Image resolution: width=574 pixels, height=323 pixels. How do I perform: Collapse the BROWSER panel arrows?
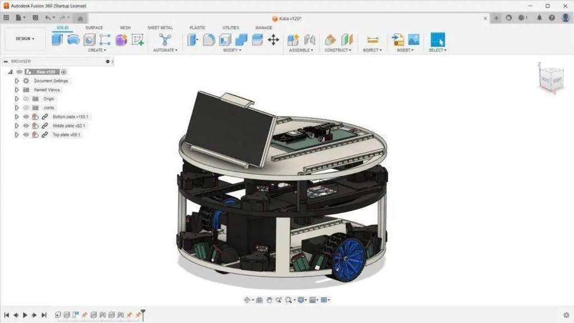pyautogui.click(x=5, y=62)
